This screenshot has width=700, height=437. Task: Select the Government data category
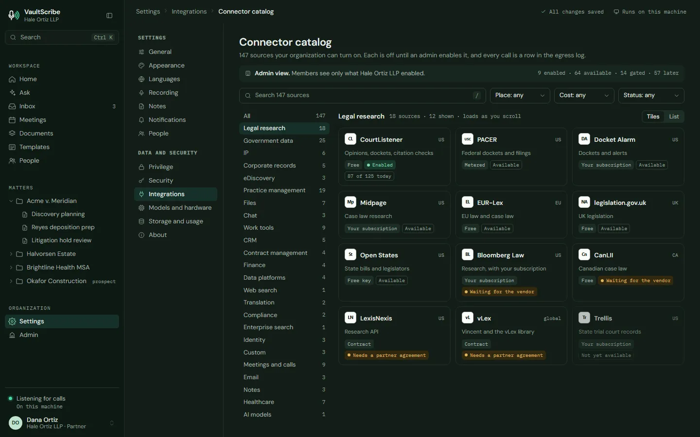[x=284, y=141]
